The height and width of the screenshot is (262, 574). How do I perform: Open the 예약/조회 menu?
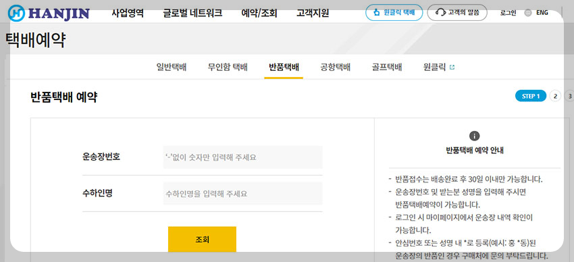pos(259,14)
